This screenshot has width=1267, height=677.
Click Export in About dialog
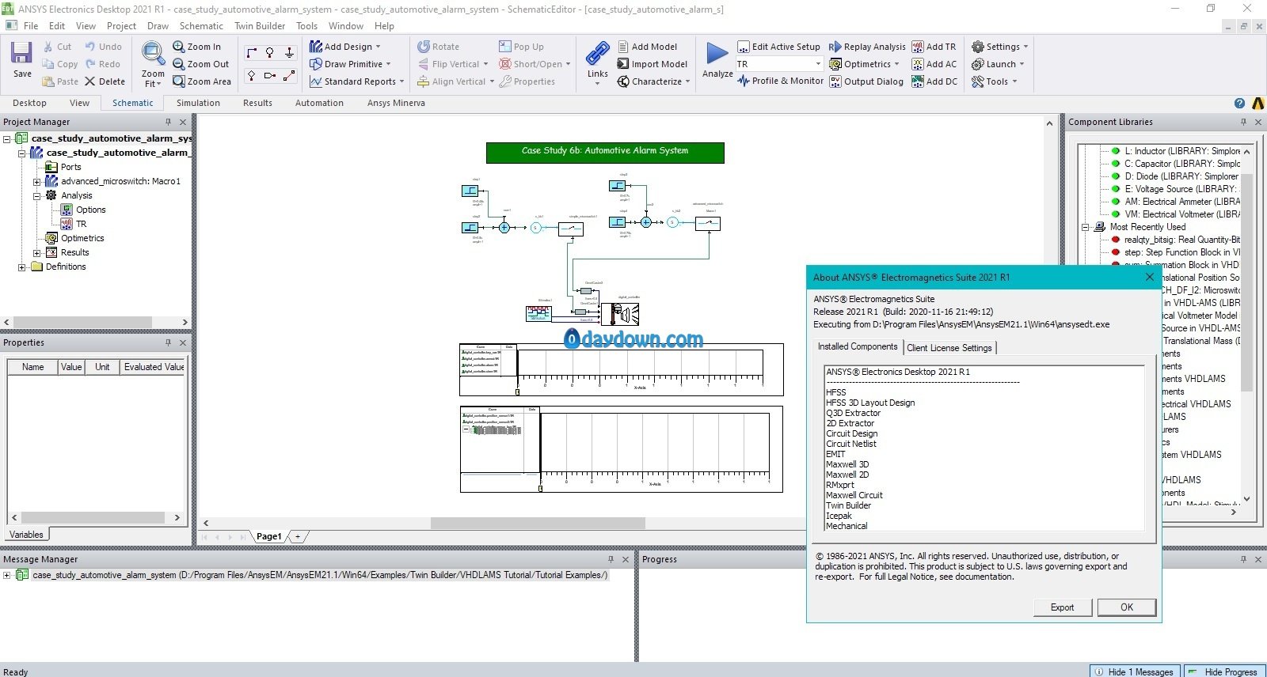(x=1063, y=607)
